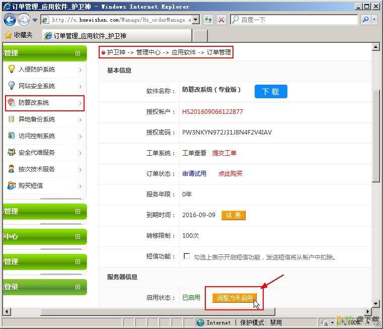Click the browser Back arrow button
The width and height of the screenshot is (383, 329).
pos(10,20)
